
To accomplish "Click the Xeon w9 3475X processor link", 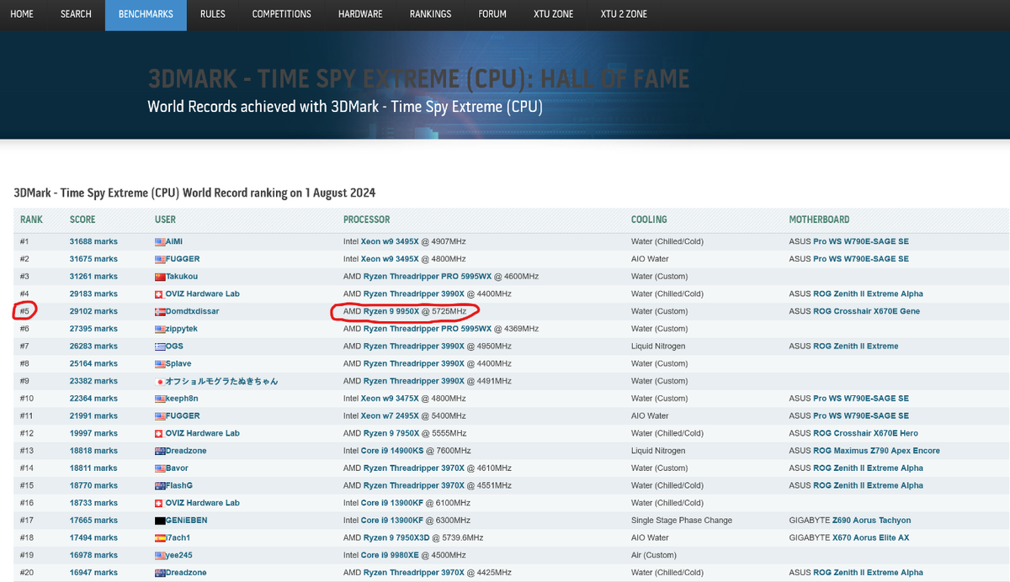I will tap(390, 399).
